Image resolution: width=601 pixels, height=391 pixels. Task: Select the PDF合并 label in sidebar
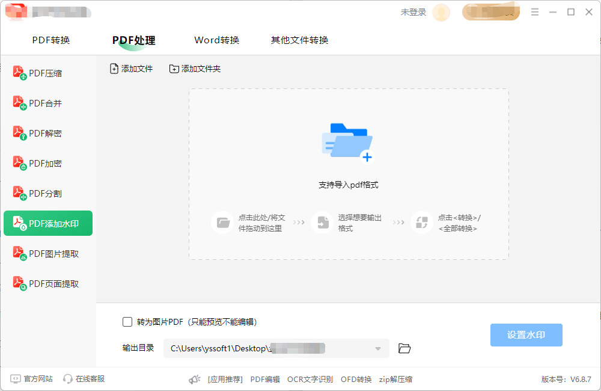tap(45, 103)
